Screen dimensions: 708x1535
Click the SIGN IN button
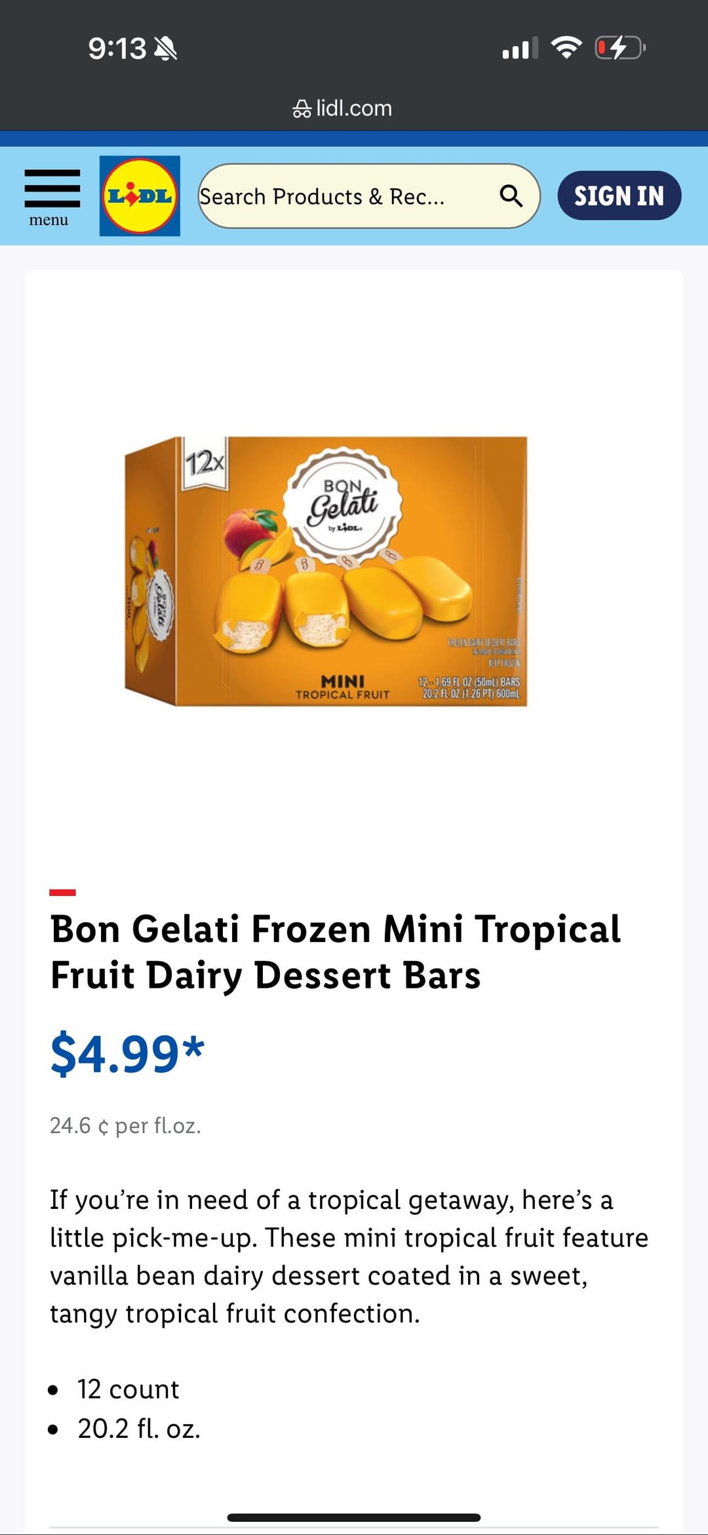619,195
